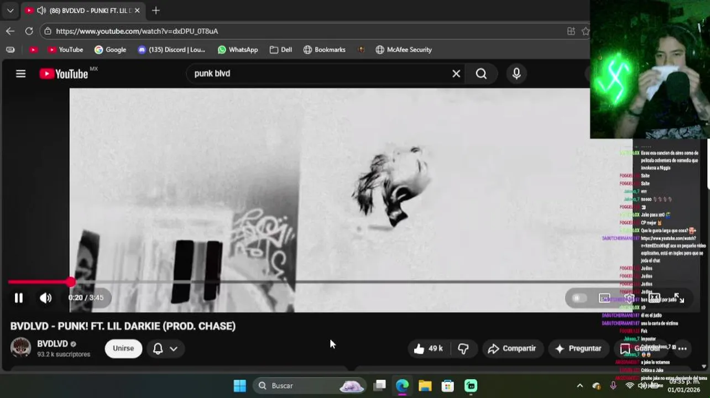The height and width of the screenshot is (398, 710).
Task: Open the YouTube bookmark
Action: click(x=65, y=50)
